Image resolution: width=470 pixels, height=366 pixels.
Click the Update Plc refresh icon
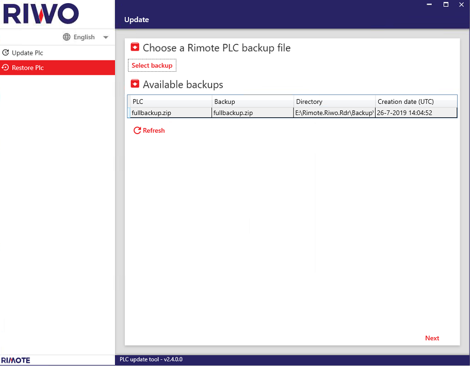coord(5,53)
